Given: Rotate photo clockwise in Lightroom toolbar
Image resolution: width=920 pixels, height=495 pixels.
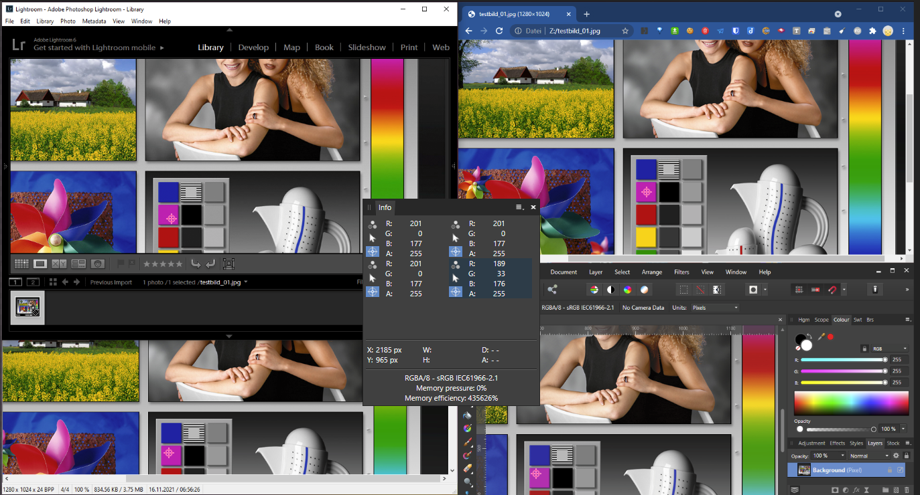Looking at the screenshot, I should (x=210, y=264).
